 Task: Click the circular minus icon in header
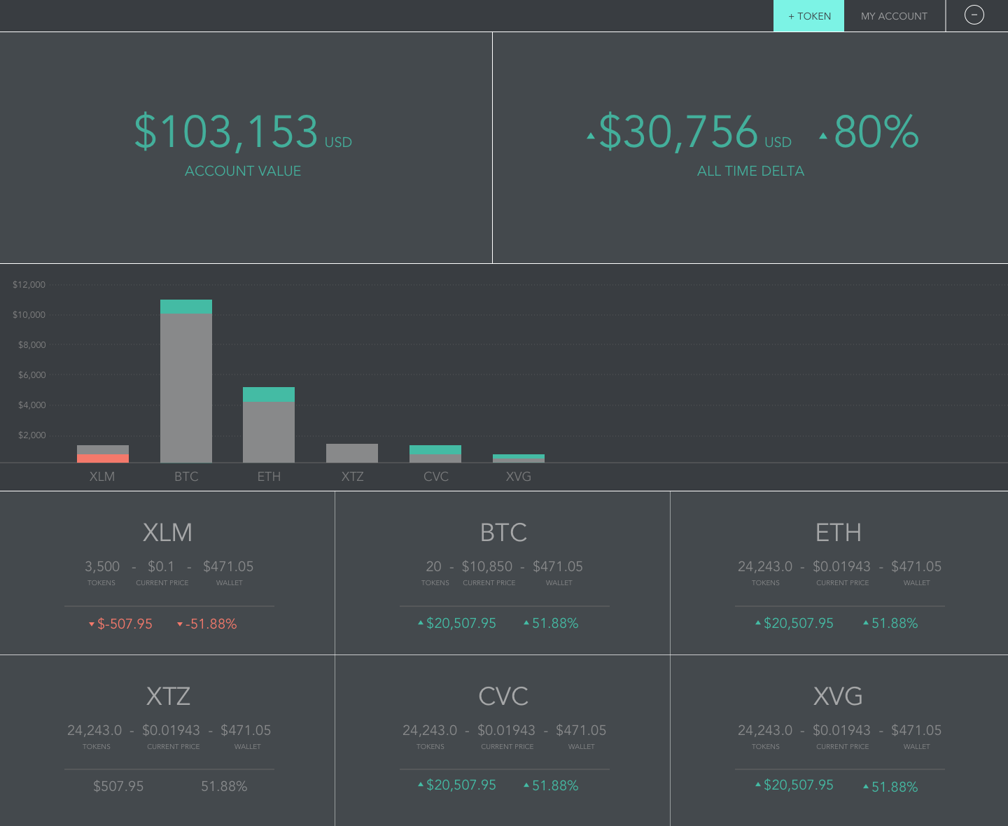pyautogui.click(x=974, y=15)
